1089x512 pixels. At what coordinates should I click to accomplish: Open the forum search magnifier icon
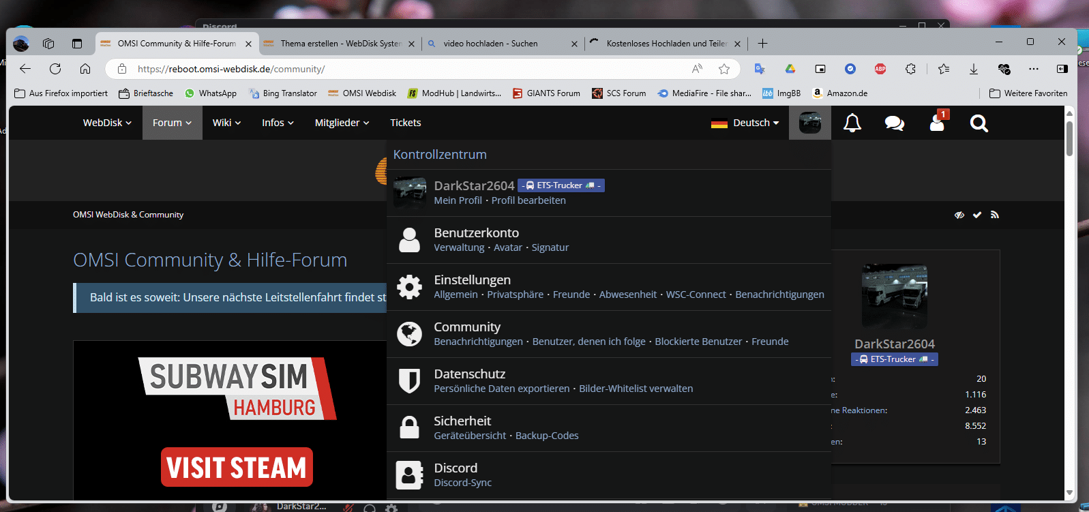(979, 123)
